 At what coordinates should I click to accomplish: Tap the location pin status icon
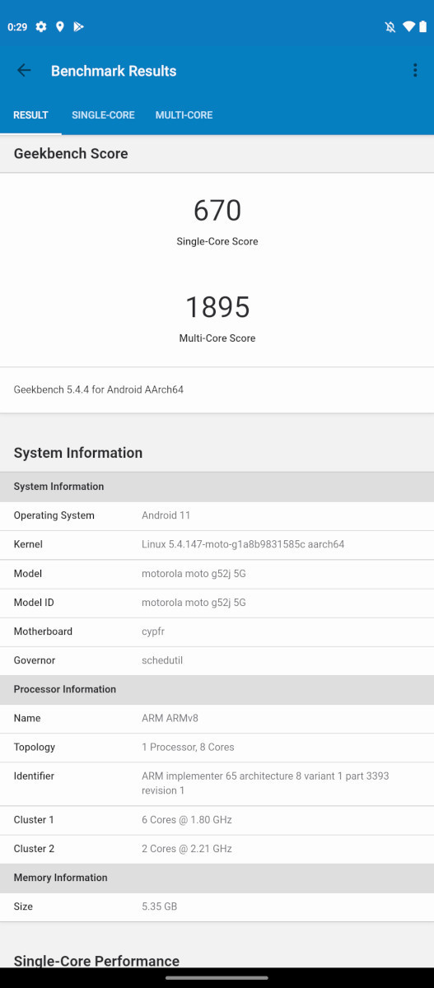tap(60, 27)
